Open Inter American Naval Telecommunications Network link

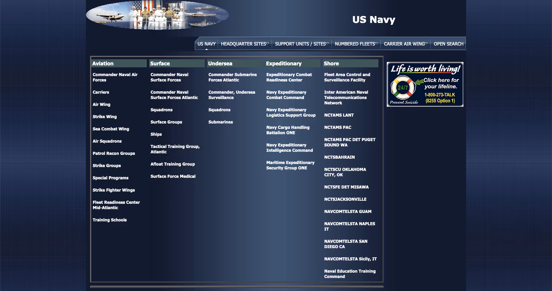coord(346,98)
